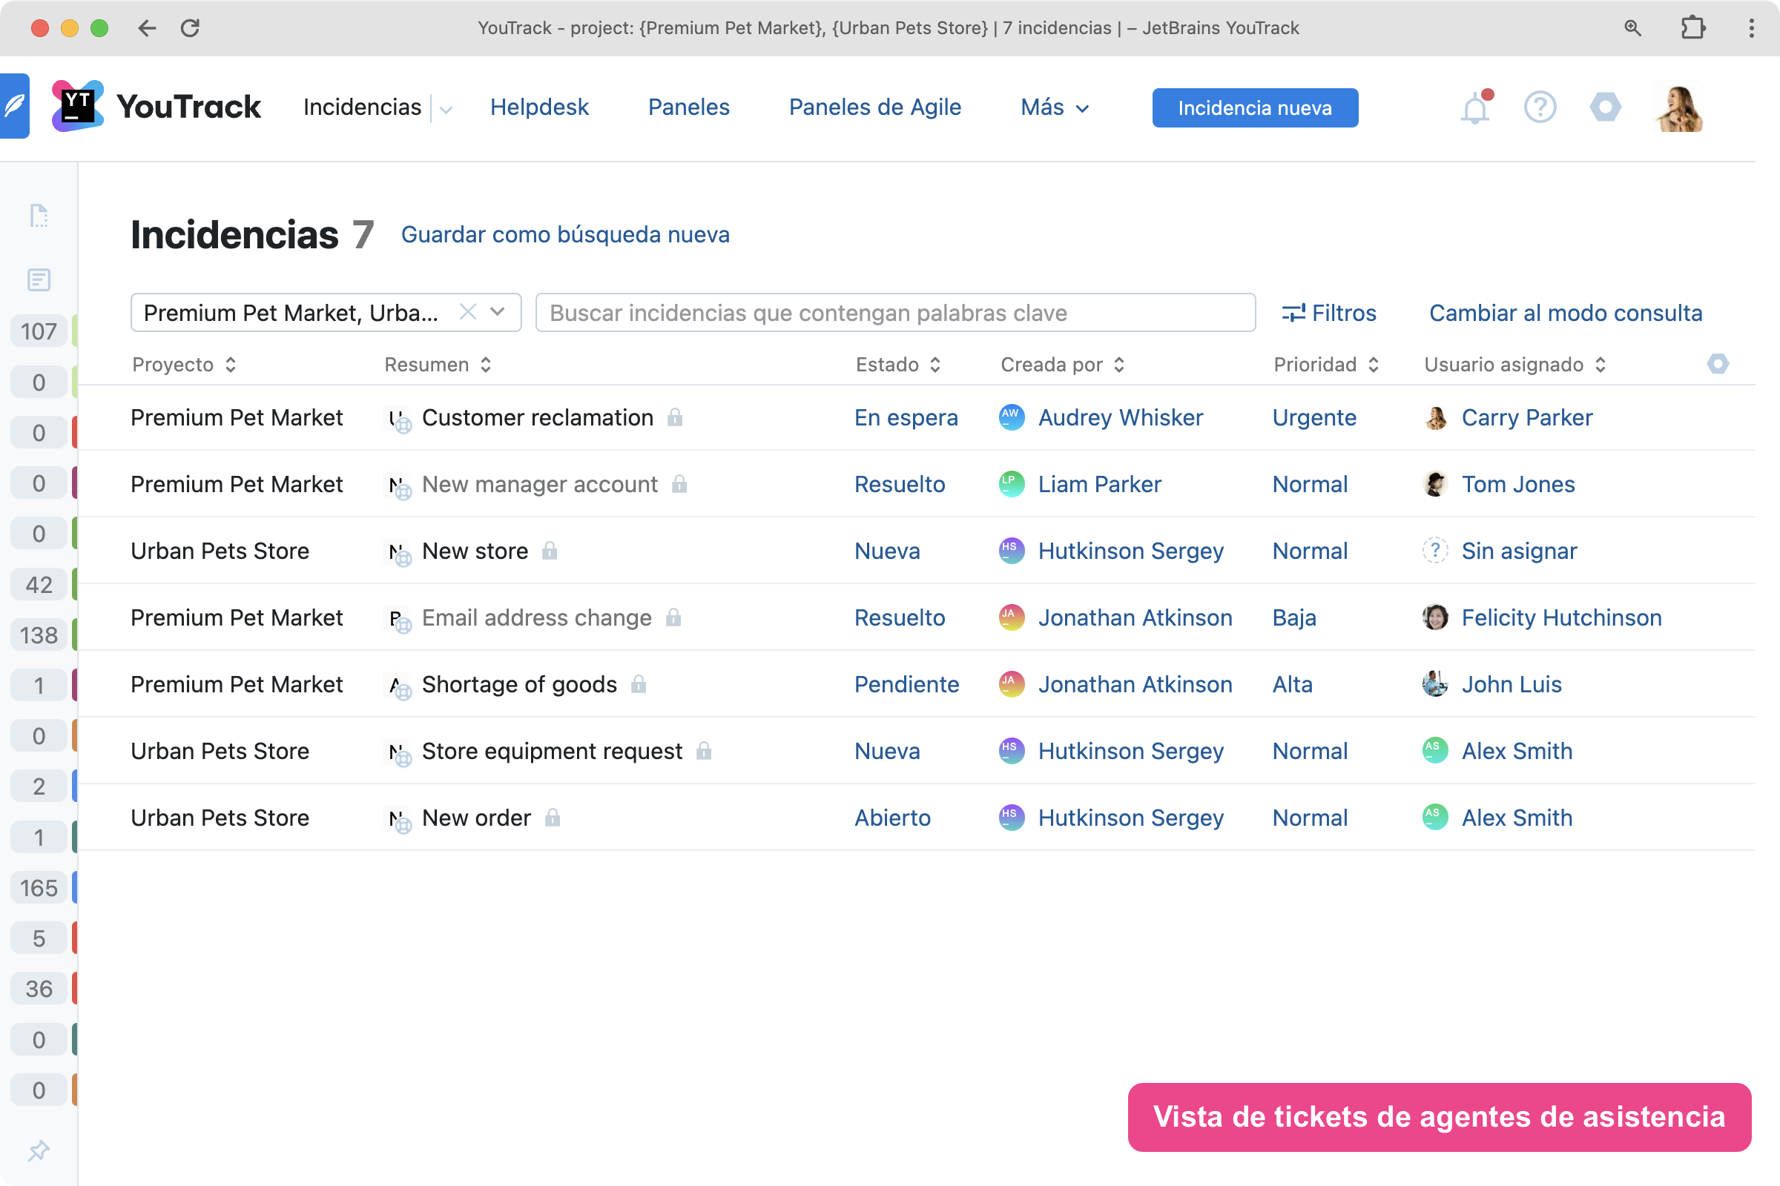Open column settings icon in table header

(x=1717, y=364)
